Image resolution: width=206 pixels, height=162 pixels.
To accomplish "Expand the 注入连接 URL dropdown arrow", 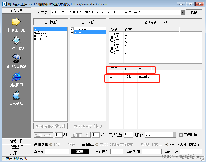I will pos(183,12).
